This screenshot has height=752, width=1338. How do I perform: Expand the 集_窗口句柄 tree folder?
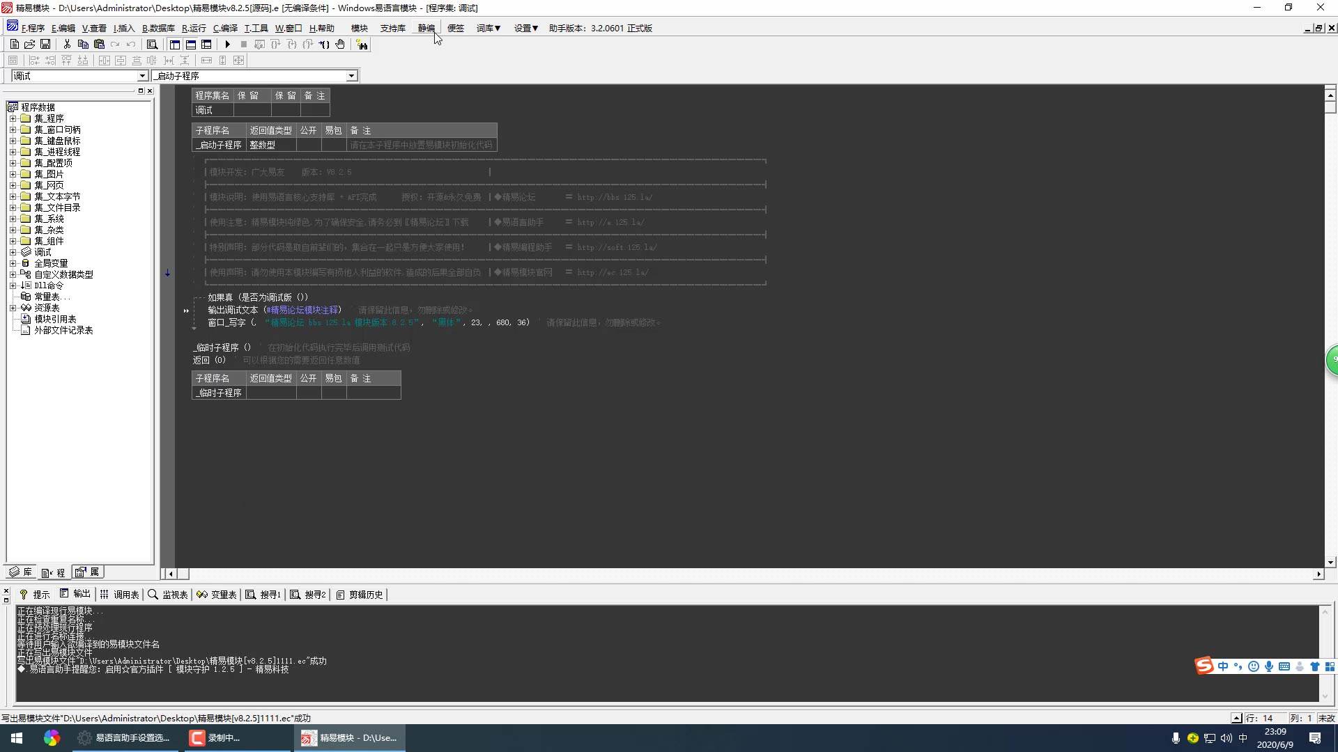tap(13, 130)
